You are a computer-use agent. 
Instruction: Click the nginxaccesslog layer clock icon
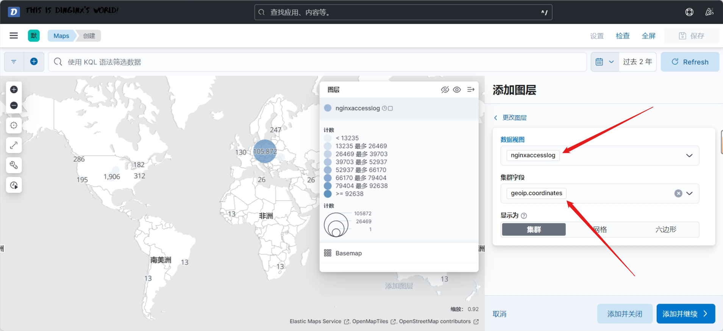point(384,108)
